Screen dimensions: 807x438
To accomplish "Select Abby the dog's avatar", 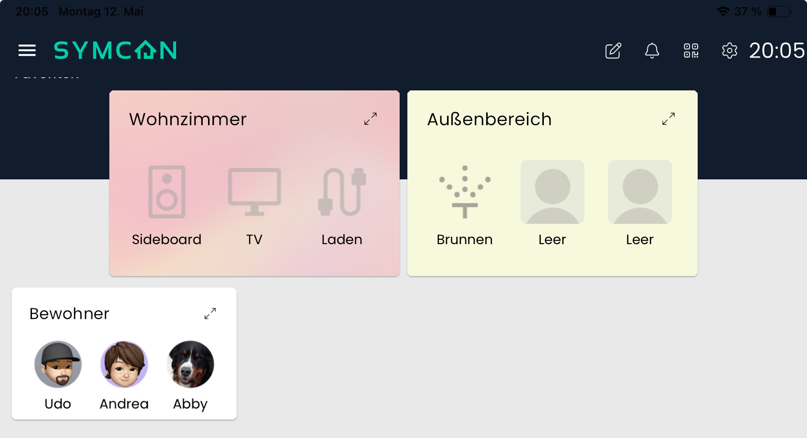I will click(191, 364).
